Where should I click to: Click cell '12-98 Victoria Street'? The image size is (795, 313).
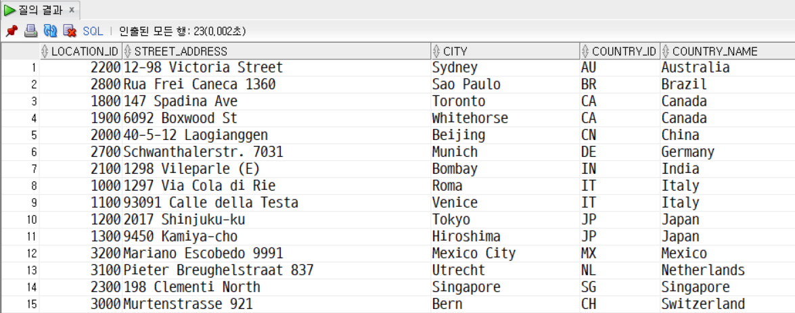click(x=276, y=68)
